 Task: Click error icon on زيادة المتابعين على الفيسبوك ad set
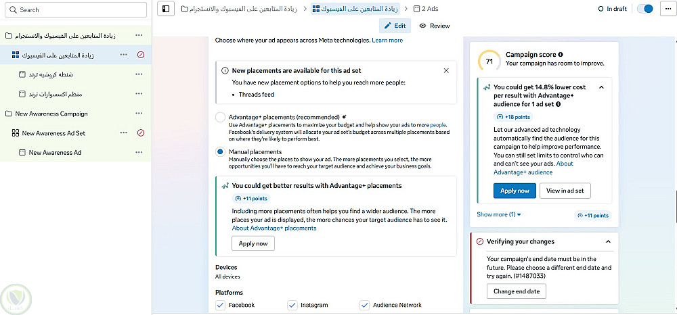click(x=140, y=55)
